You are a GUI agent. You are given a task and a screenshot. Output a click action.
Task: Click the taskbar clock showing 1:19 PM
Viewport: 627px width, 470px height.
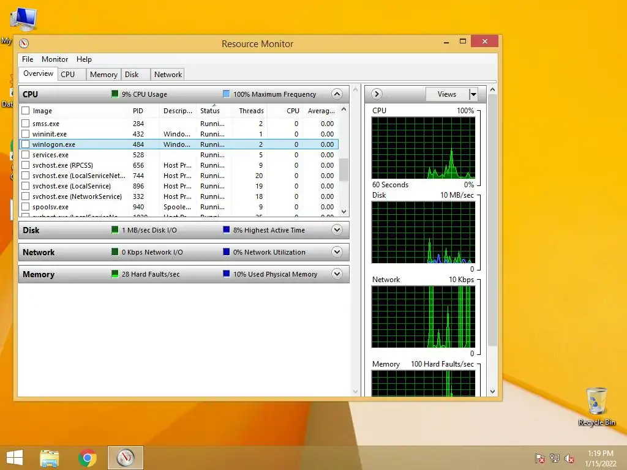tap(600, 453)
